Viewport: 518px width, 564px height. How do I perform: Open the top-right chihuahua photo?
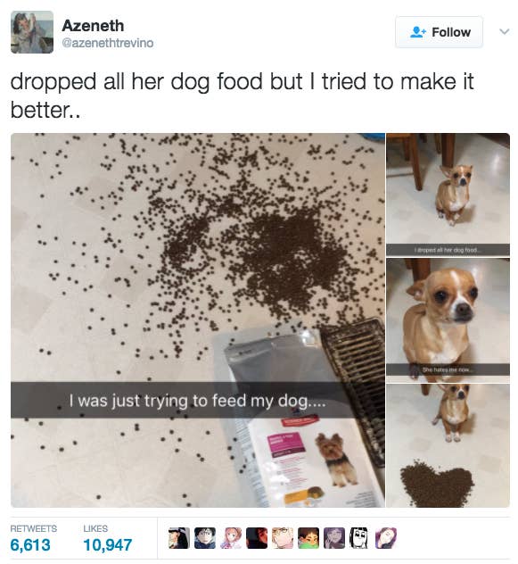click(448, 195)
